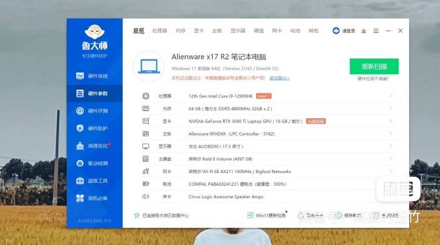
Task: Expand the 内存 row chevron
Action: 391,108
